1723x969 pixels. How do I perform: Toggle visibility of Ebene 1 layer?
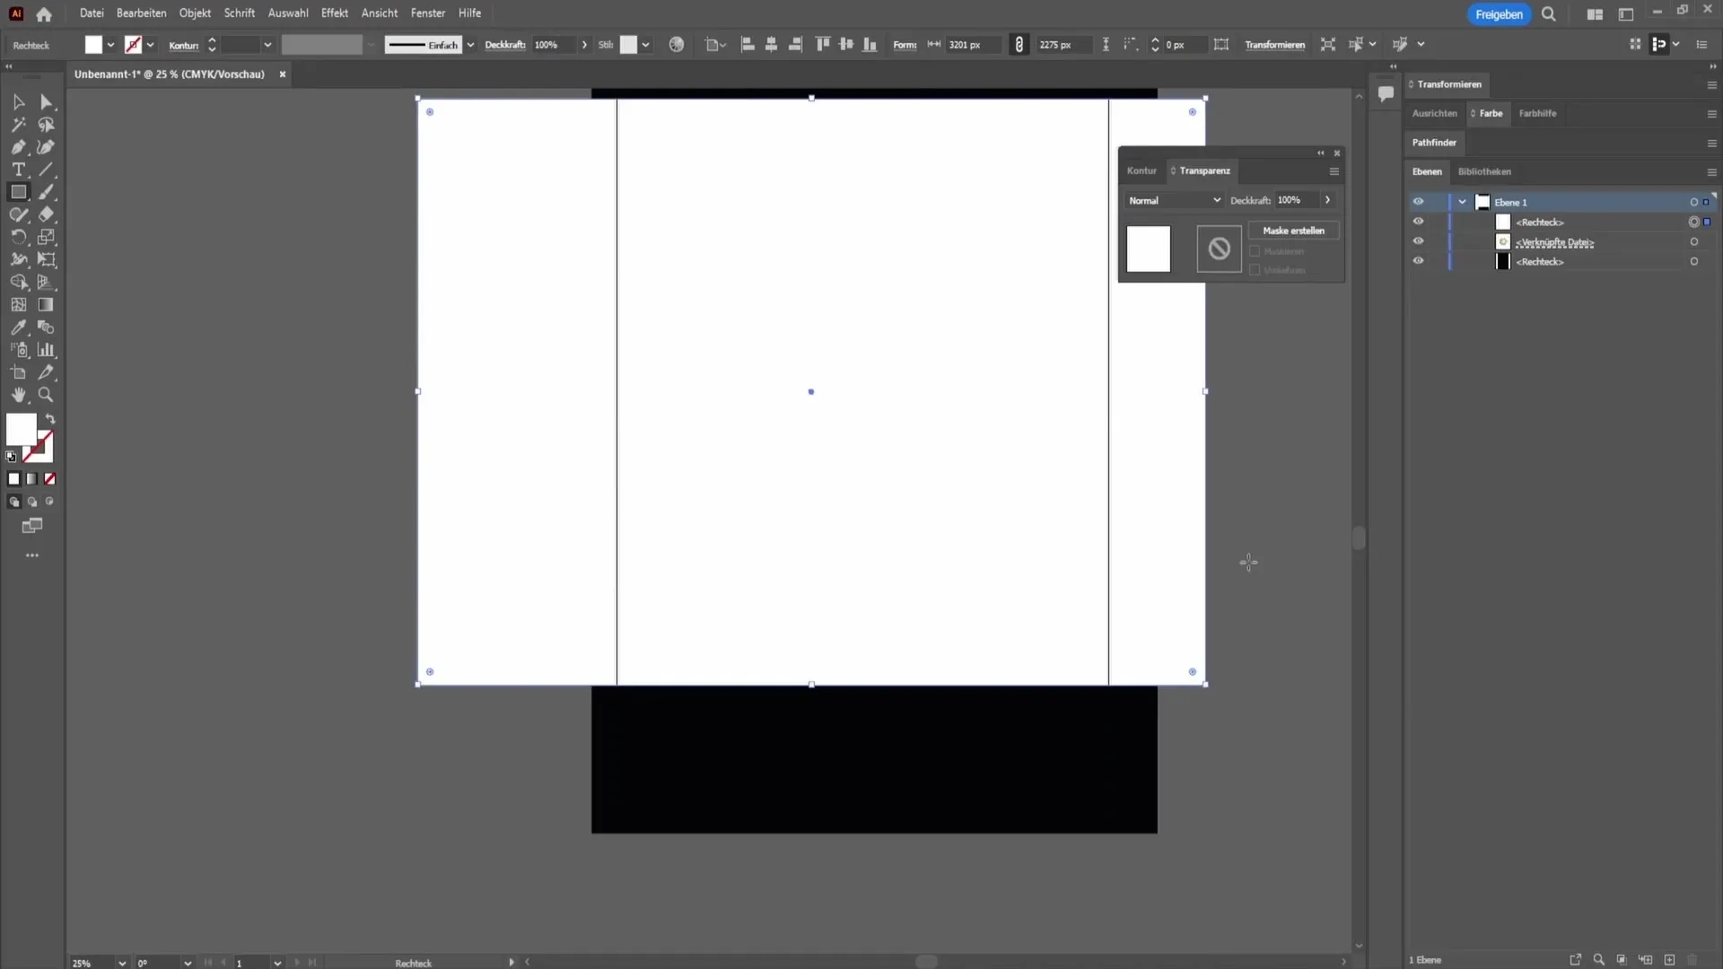[x=1418, y=202]
